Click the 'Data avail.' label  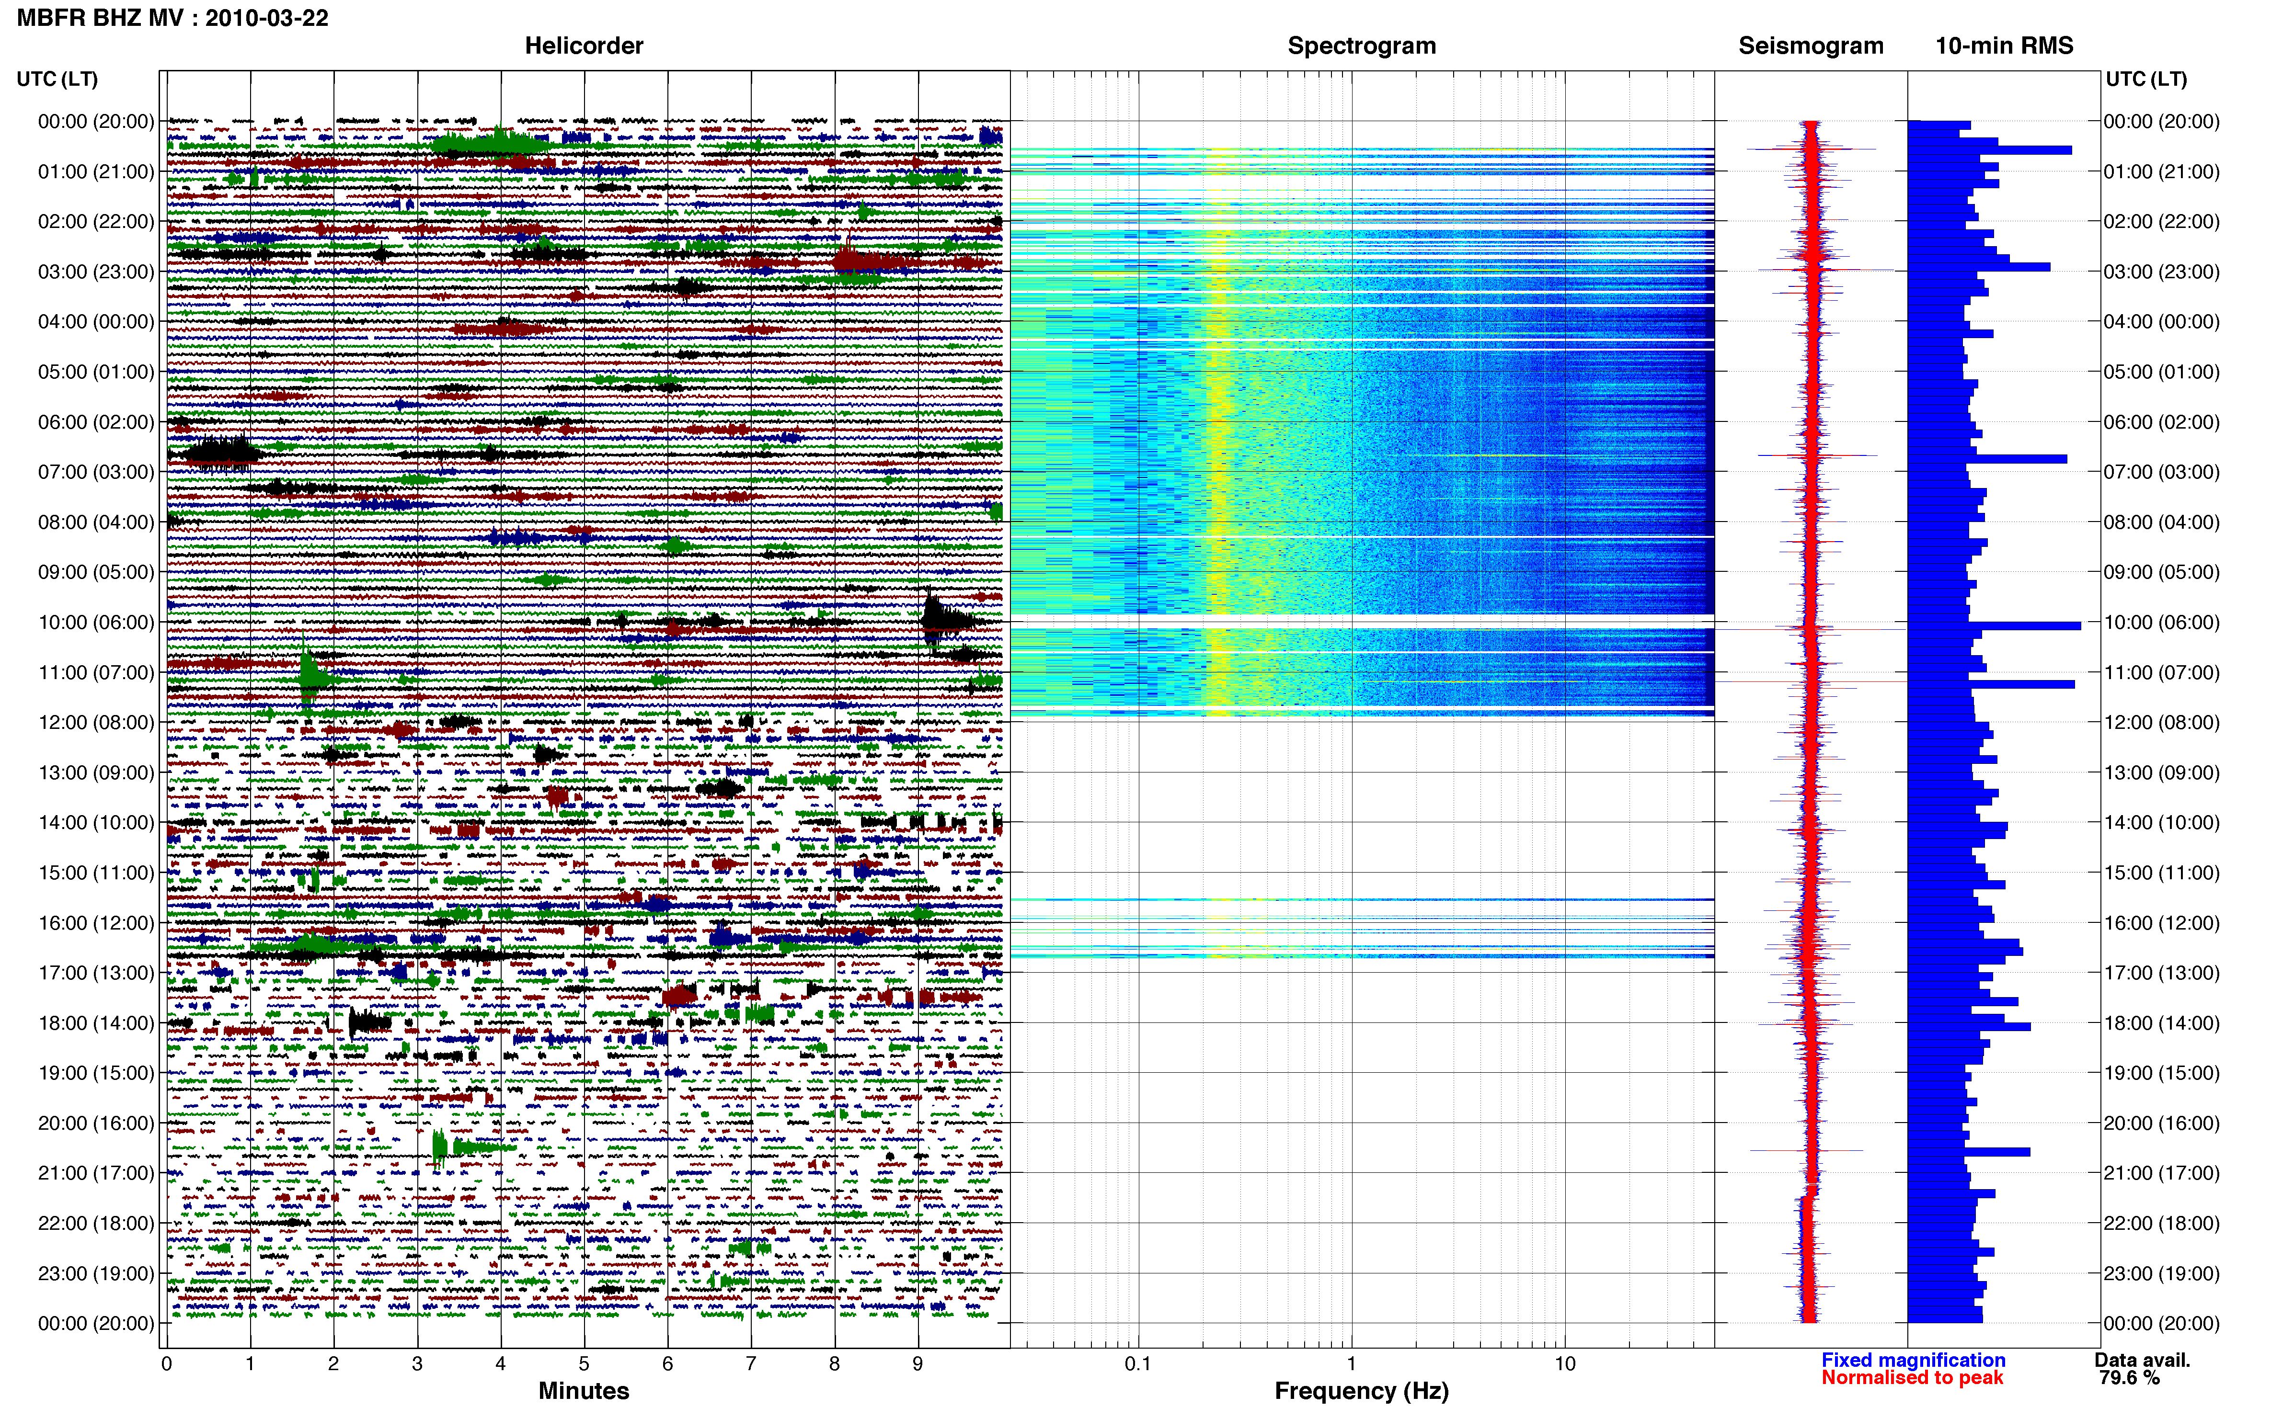[x=2143, y=1360]
